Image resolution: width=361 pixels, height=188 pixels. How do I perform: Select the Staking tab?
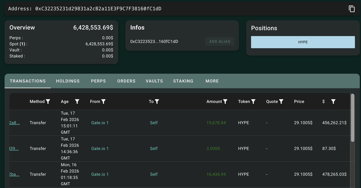click(x=183, y=81)
